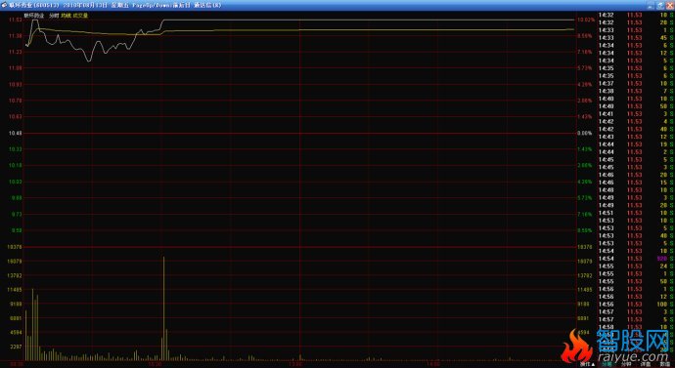This screenshot has height=368, width=675.
Task: Click the app icon in the title bar
Action: [x=4, y=5]
